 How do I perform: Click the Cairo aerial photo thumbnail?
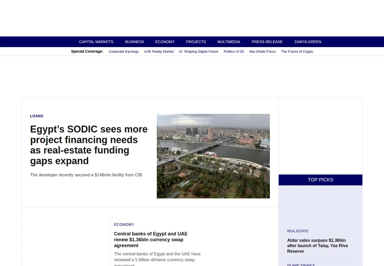[x=213, y=156]
